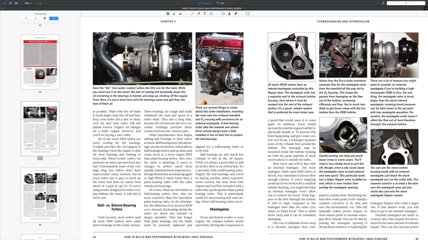Click the 'Wastegates' section heading
428x240 pixels.
coord(219,209)
